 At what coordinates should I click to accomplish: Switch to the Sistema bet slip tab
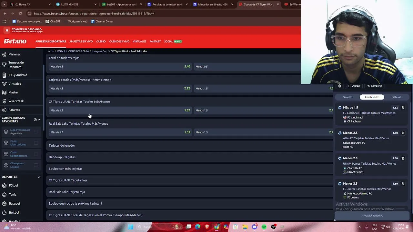coord(397,97)
